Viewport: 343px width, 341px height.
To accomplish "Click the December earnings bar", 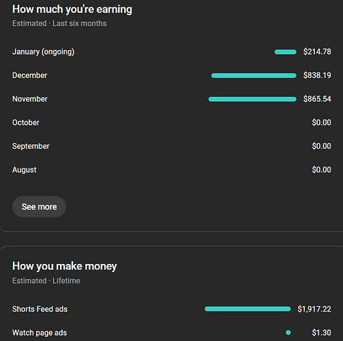I will coord(254,76).
